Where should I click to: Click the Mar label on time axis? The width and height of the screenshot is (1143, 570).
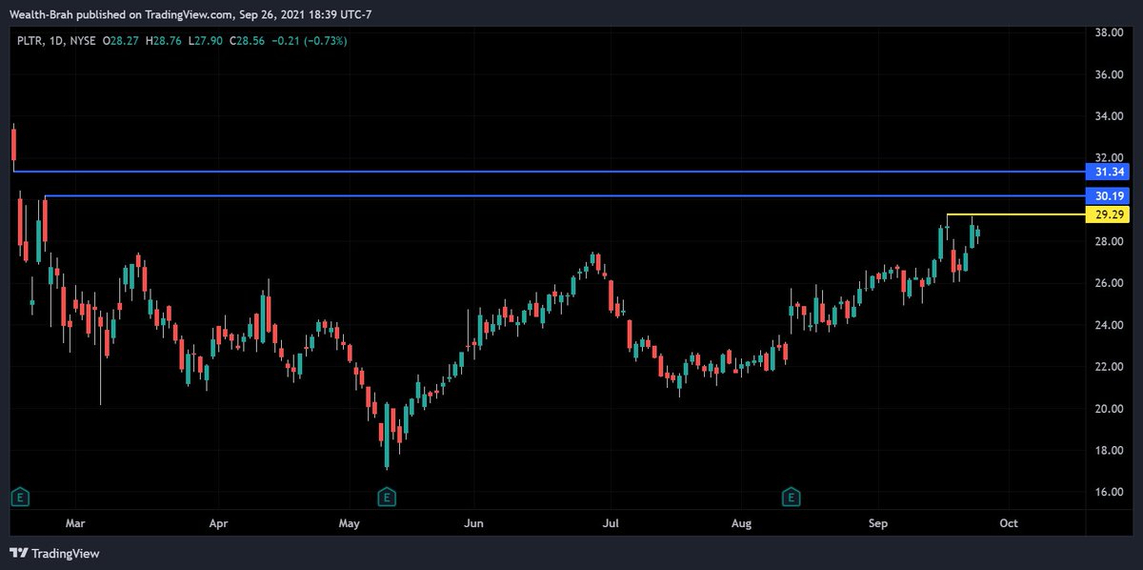[x=76, y=523]
